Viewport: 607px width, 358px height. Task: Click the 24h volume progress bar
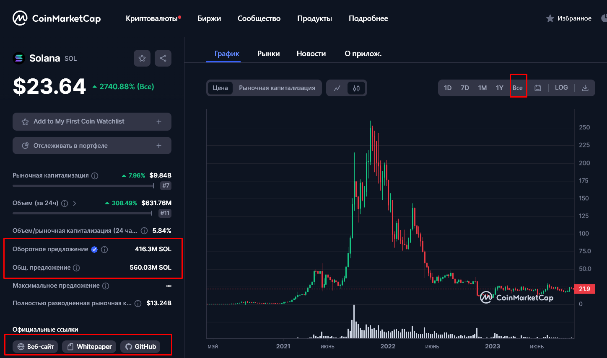(x=82, y=213)
